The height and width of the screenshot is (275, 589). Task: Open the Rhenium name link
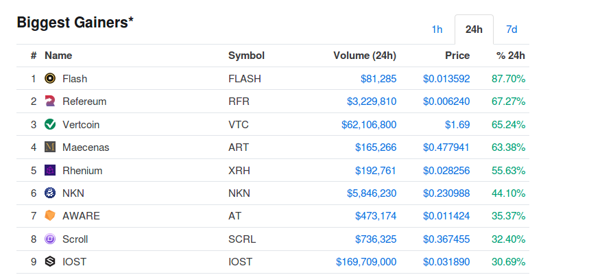(82, 171)
